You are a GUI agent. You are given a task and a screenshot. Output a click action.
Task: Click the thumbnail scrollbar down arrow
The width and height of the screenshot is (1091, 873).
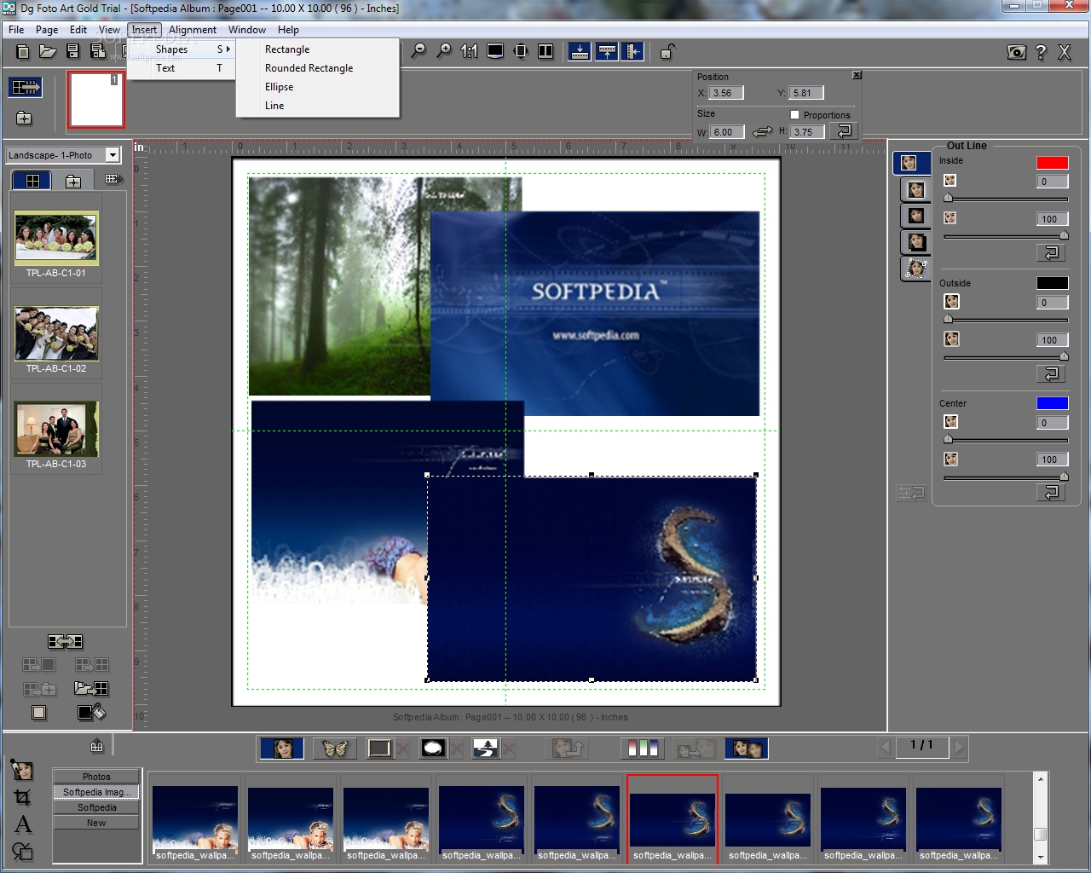(x=1040, y=857)
